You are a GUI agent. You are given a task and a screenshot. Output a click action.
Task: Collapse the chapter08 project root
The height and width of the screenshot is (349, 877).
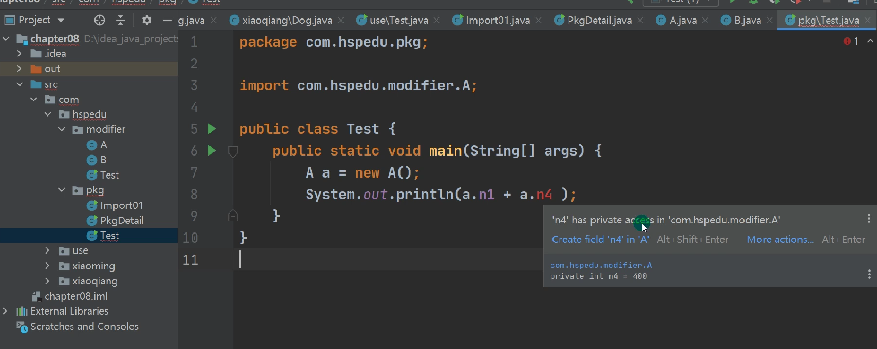(x=6, y=38)
